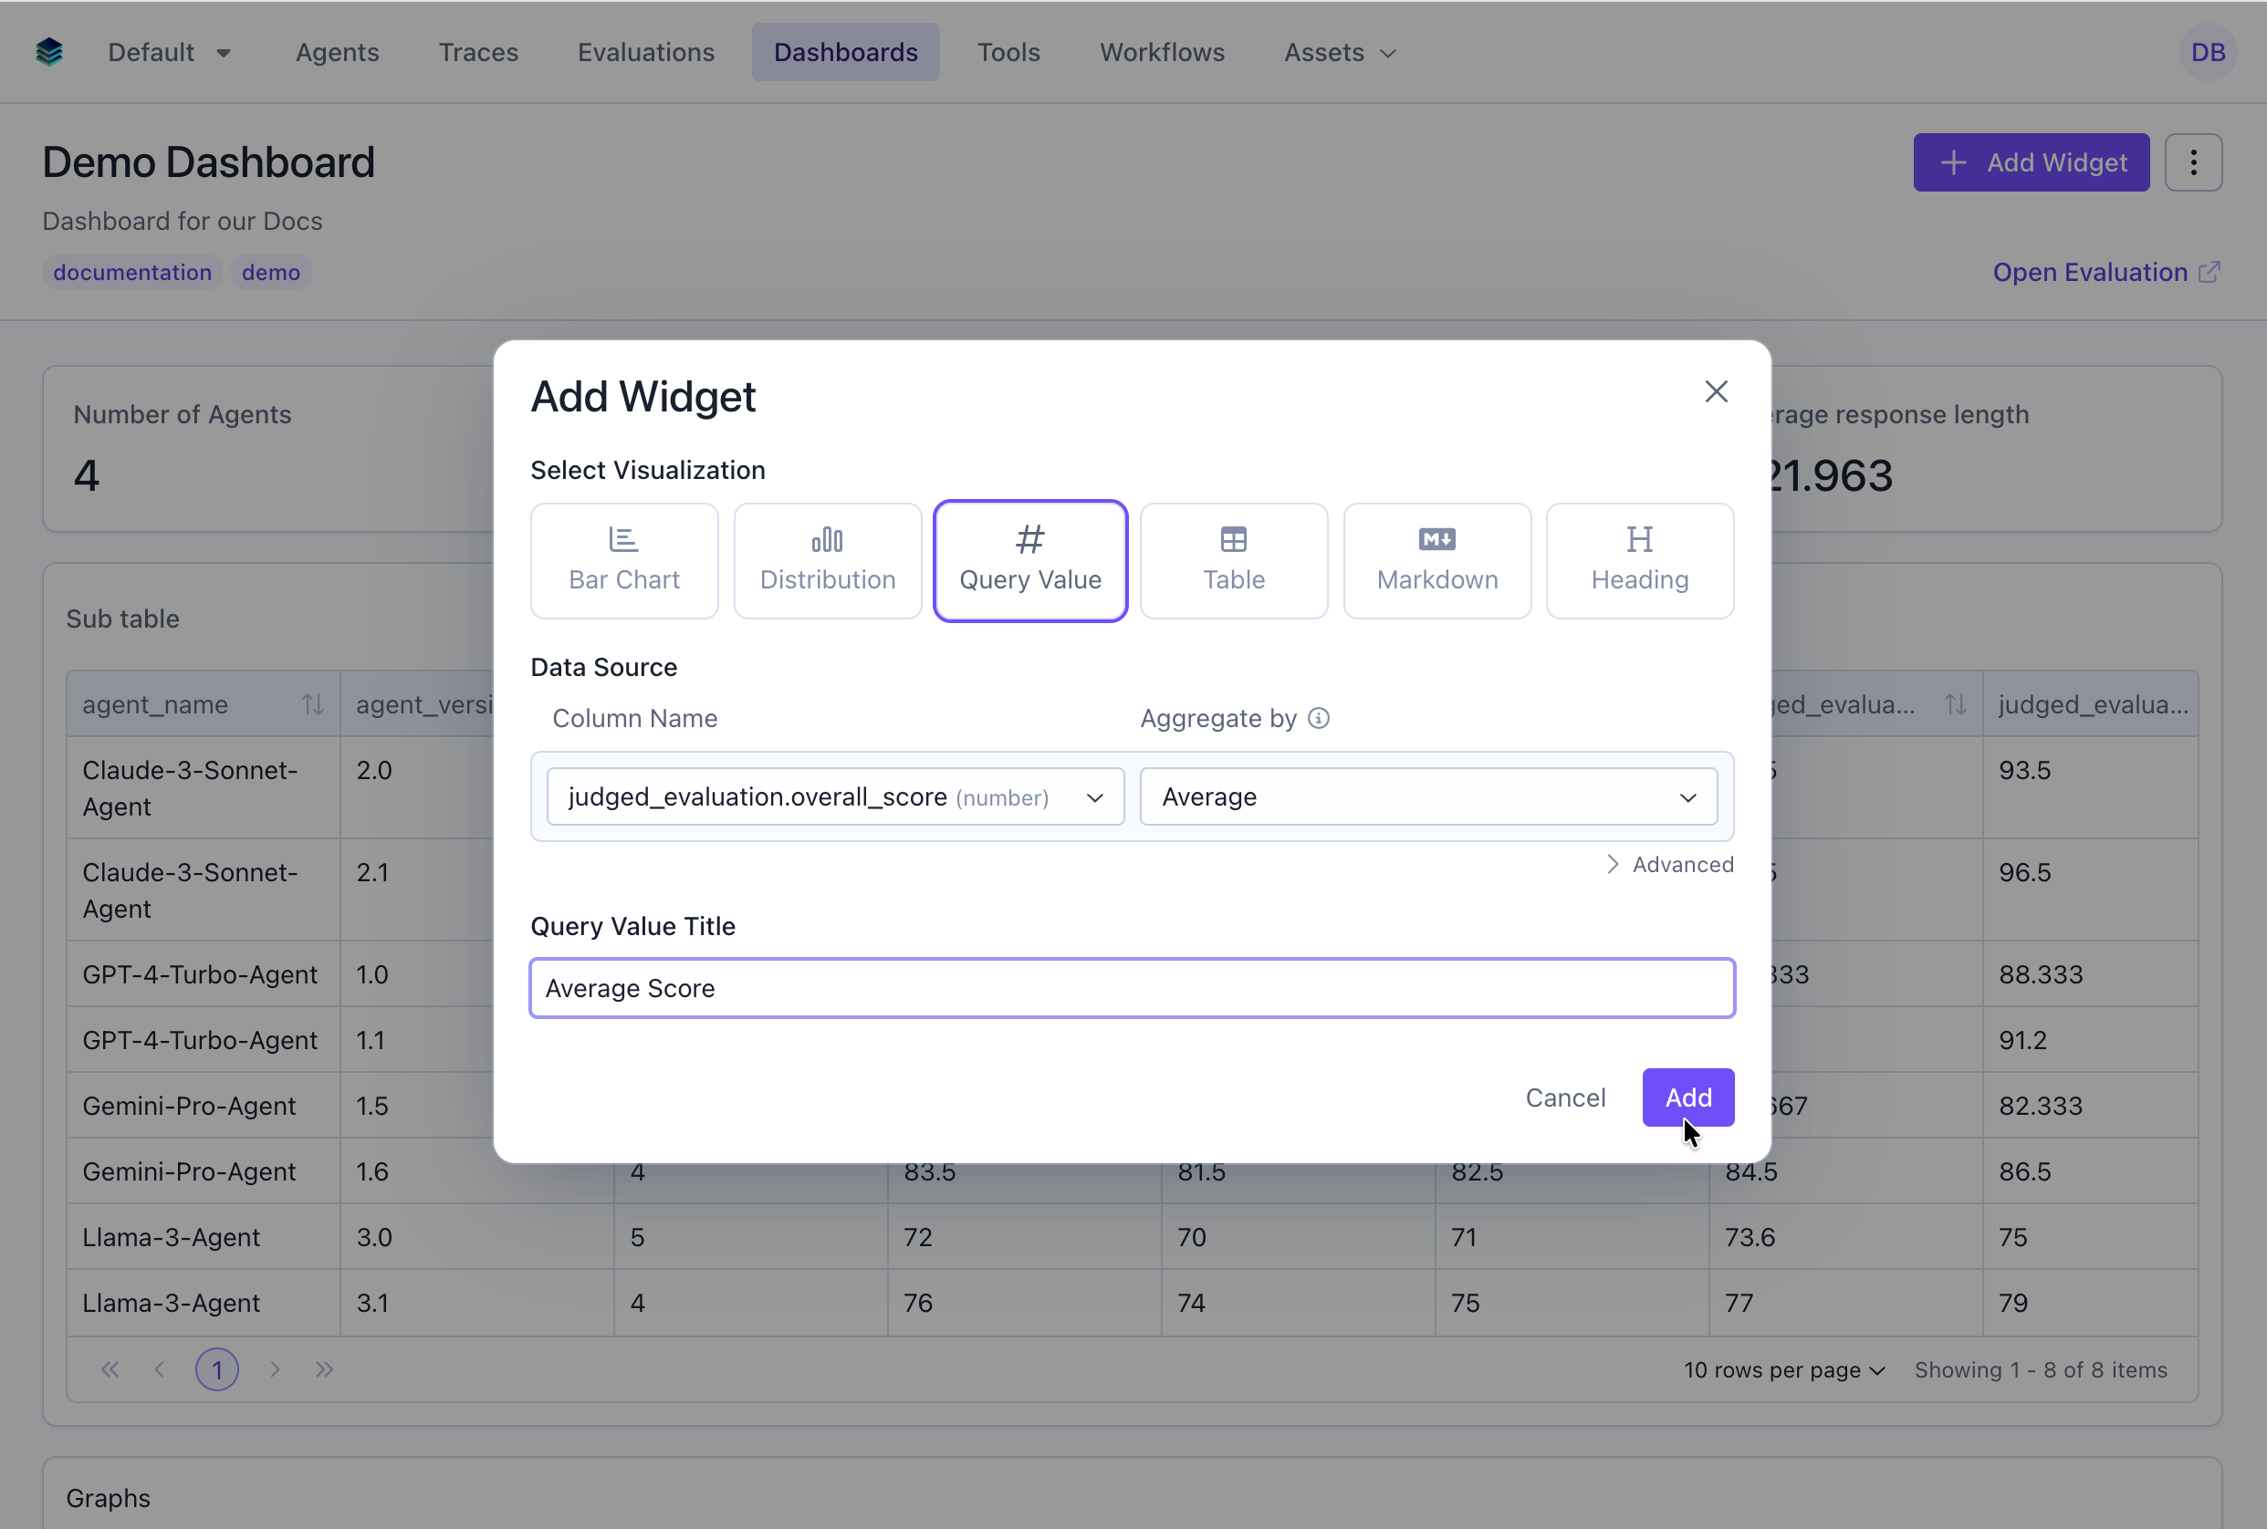Toggle sorting on the agent_name column
This screenshot has height=1529, width=2267.
(x=312, y=703)
